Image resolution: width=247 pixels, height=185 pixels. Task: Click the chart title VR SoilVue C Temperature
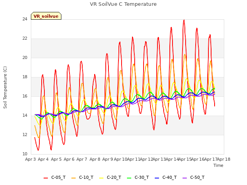(x=123, y=4)
